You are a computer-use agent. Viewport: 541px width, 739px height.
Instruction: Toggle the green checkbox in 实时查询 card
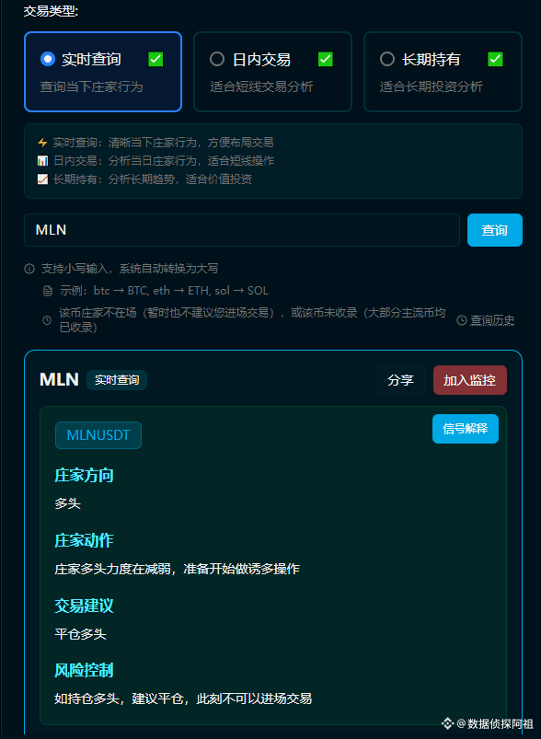[155, 60]
